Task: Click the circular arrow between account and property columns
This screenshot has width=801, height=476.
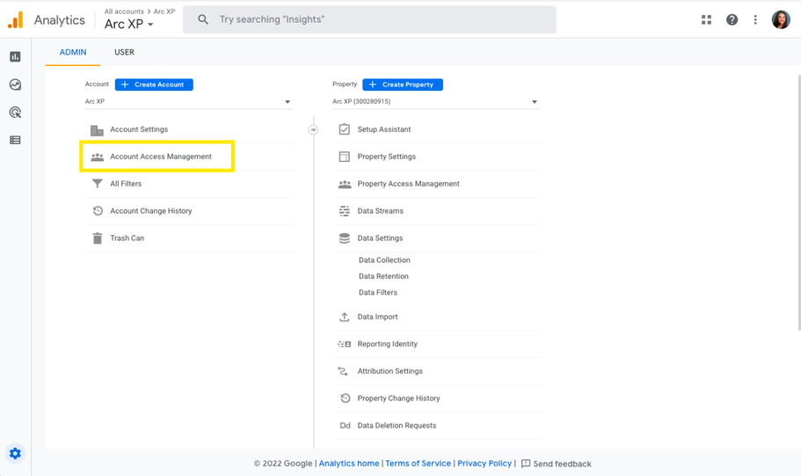Action: click(x=313, y=130)
